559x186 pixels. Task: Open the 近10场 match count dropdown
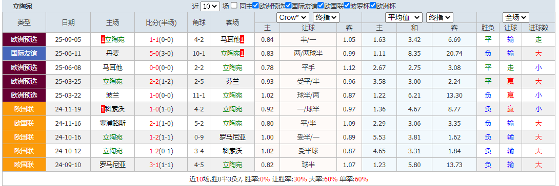coord(210,6)
